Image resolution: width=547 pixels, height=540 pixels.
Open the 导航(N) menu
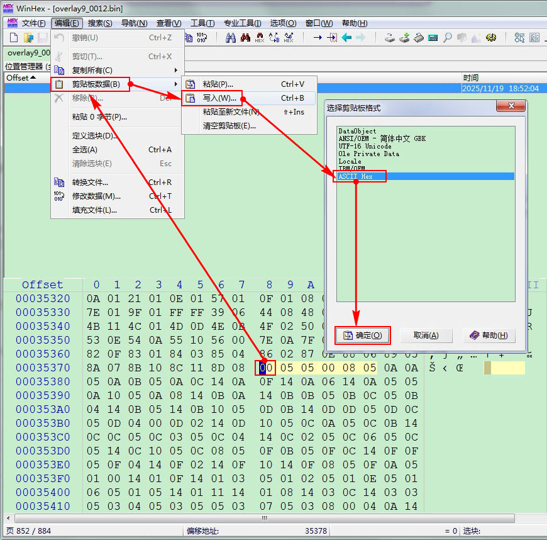coord(134,23)
